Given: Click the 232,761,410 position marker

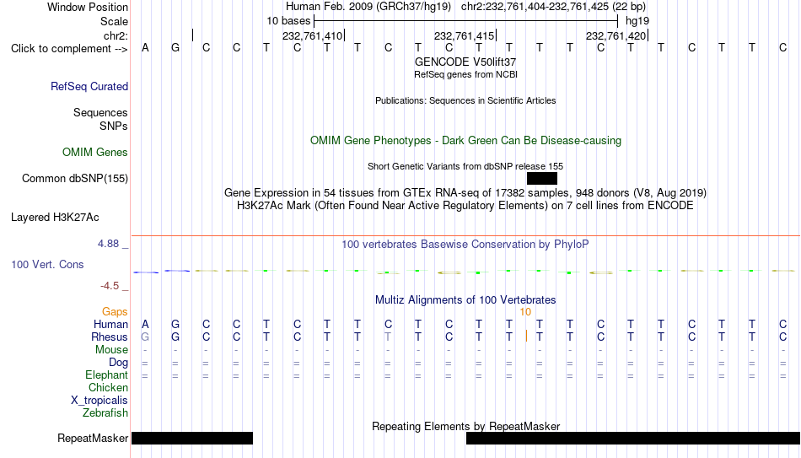Looking at the screenshot, I should tap(312, 35).
